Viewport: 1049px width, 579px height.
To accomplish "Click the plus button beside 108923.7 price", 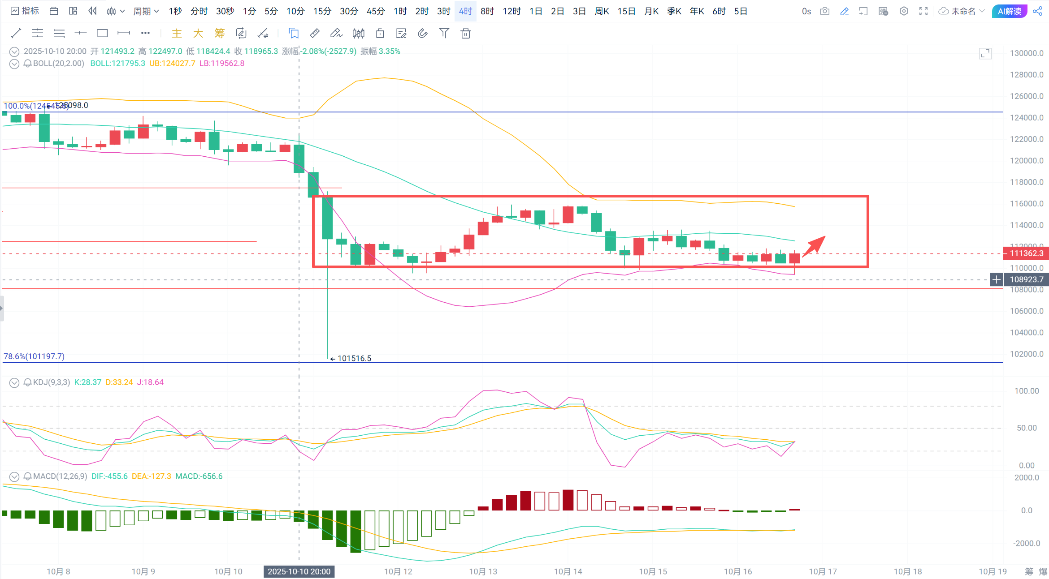I will (996, 279).
